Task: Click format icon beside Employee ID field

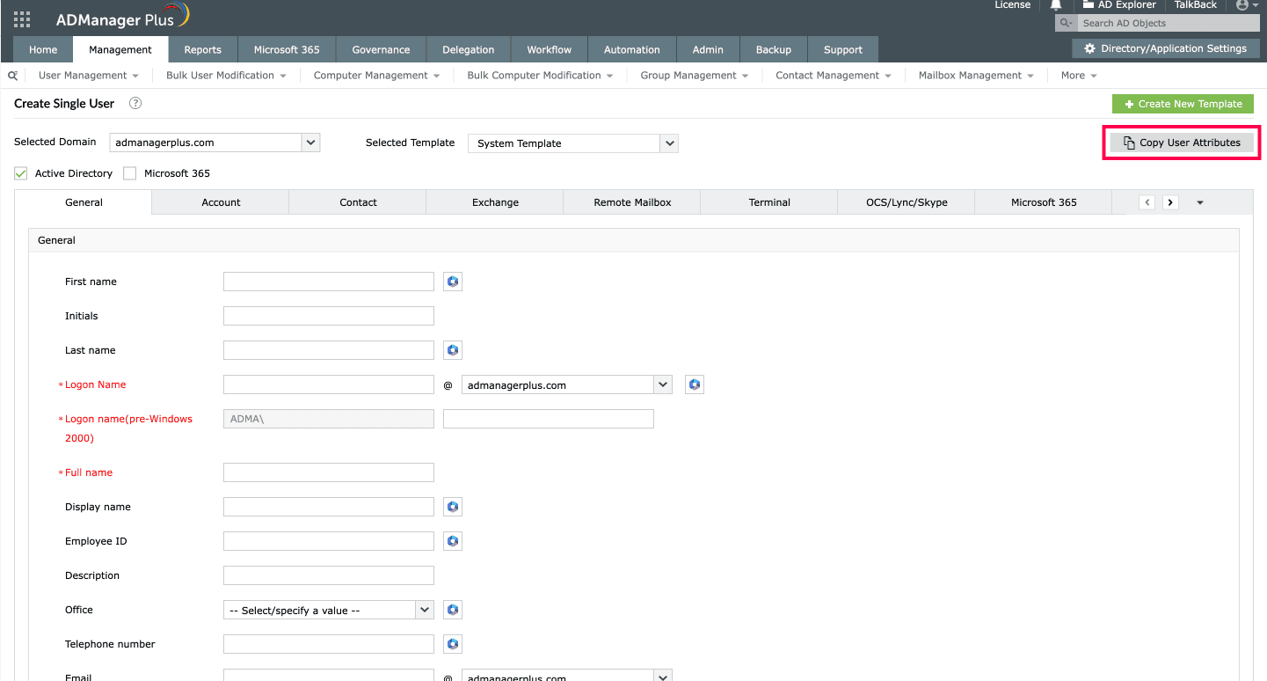Action: click(453, 541)
